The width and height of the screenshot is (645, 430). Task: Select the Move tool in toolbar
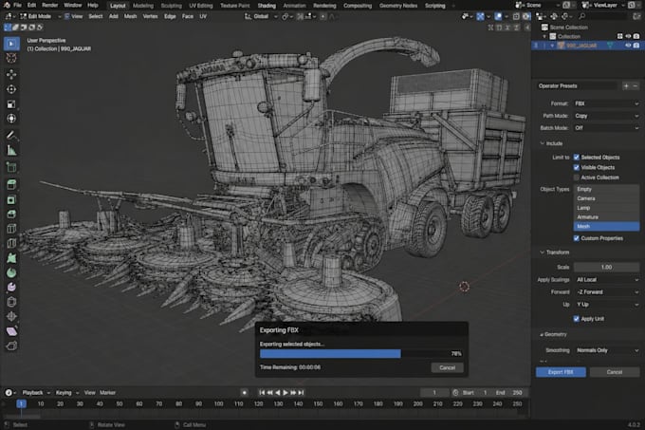11,74
